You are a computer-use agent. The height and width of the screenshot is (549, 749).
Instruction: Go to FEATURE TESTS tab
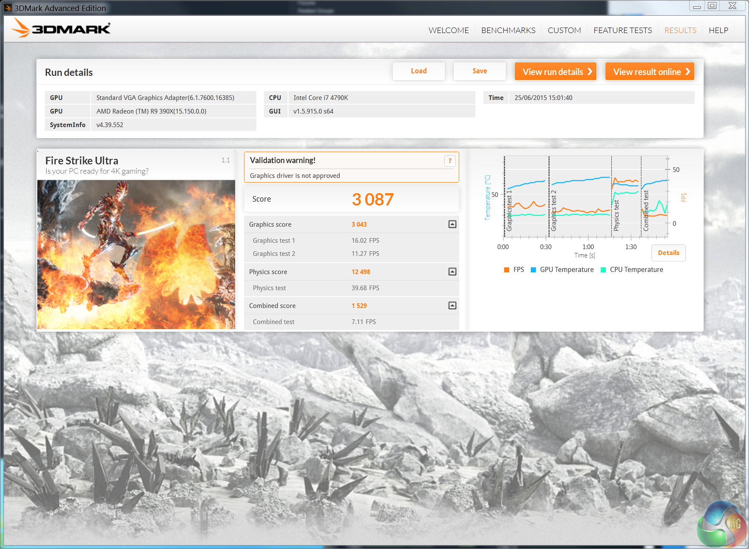point(622,30)
